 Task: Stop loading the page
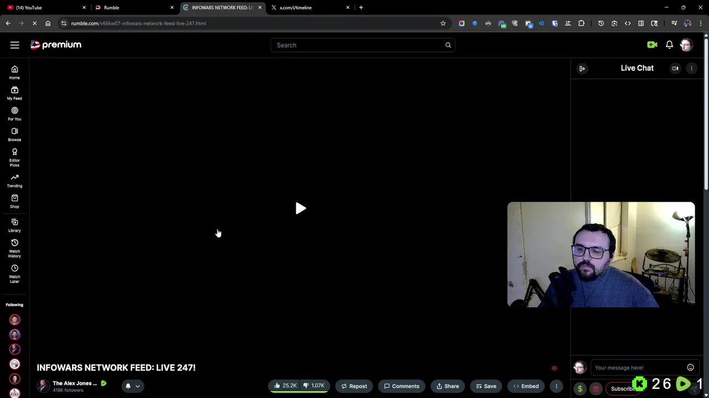[34, 23]
